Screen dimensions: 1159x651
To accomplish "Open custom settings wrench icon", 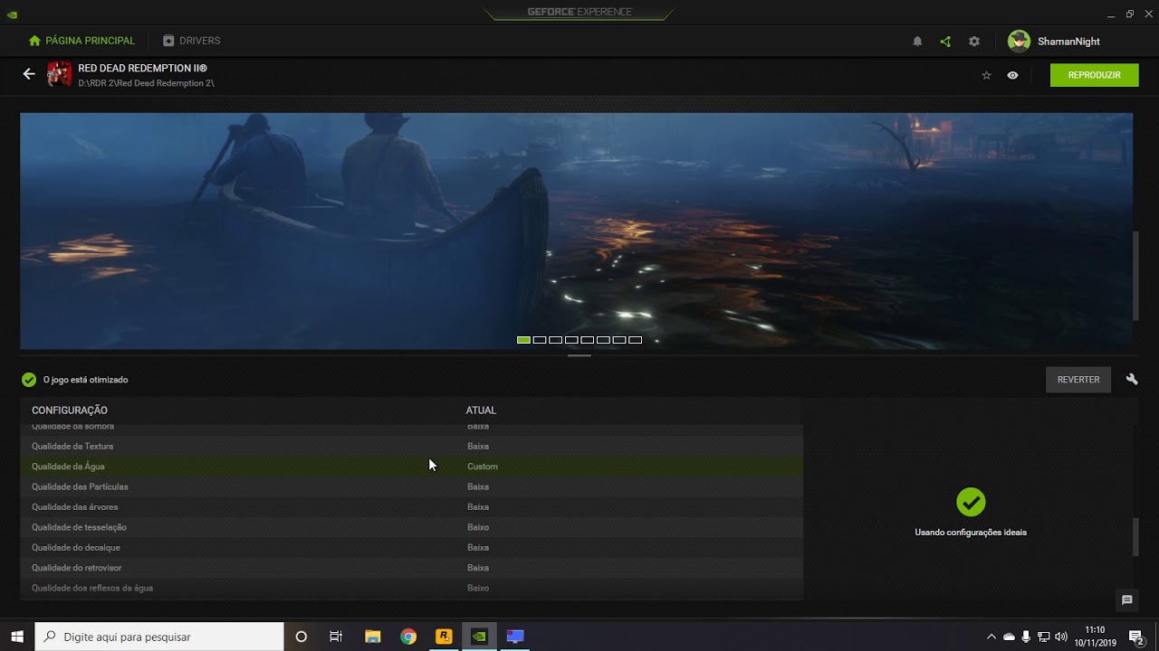I will [x=1132, y=380].
